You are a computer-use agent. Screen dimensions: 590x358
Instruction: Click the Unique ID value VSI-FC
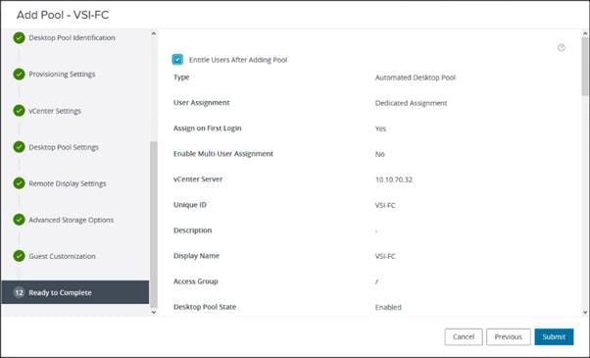385,205
